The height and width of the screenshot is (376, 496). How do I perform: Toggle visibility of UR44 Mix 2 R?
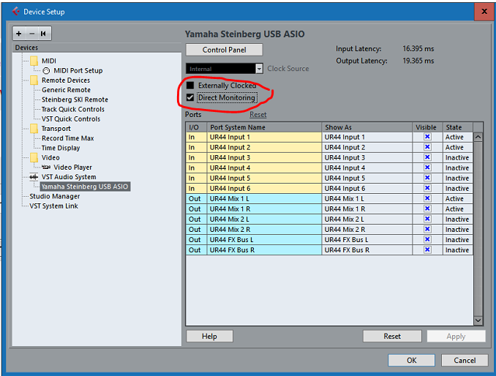click(x=427, y=229)
